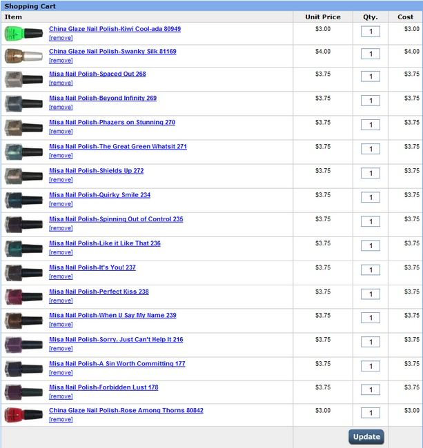Click the Qty. column header
423x448 pixels.
tap(370, 17)
